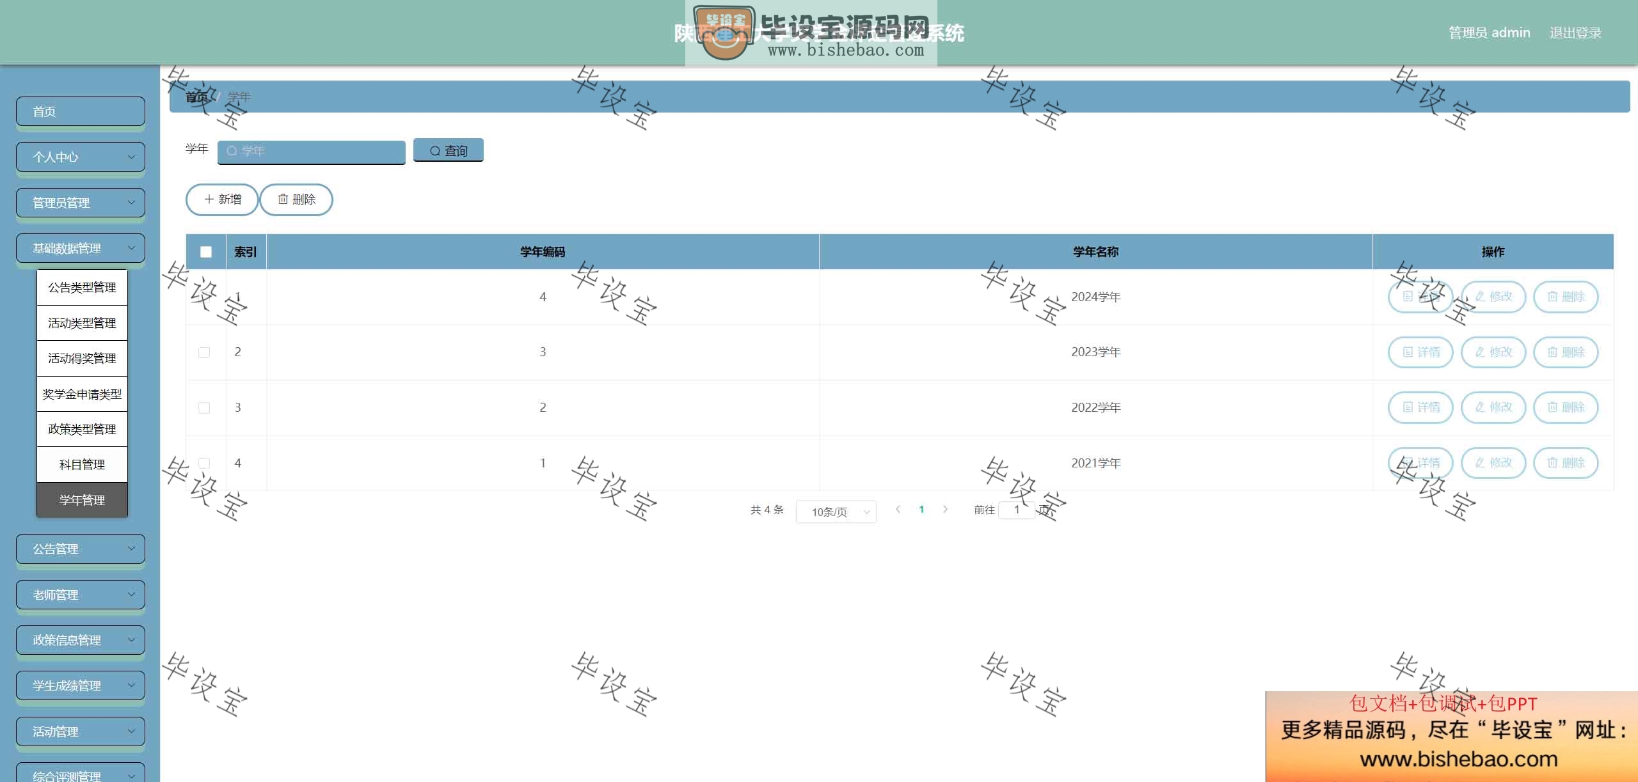The image size is (1638, 782).
Task: Click 管理员 admin in the header
Action: 1490,33
